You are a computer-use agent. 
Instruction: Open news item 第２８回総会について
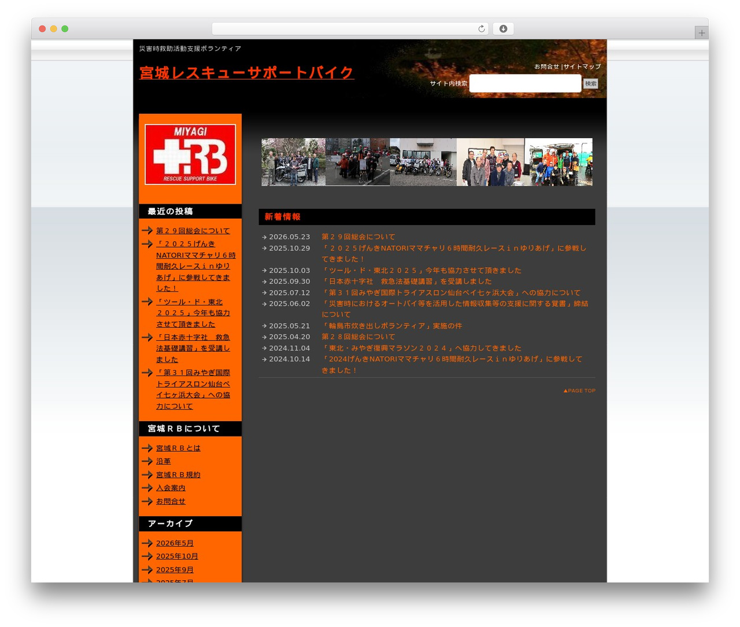click(358, 337)
